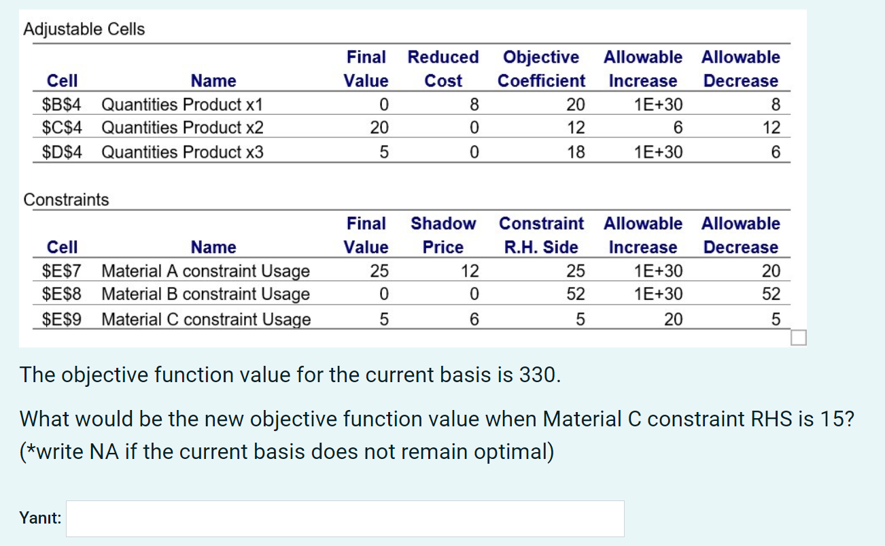The height and width of the screenshot is (546, 885).
Task: Check the small box below the constraints table
Action: coord(799,337)
